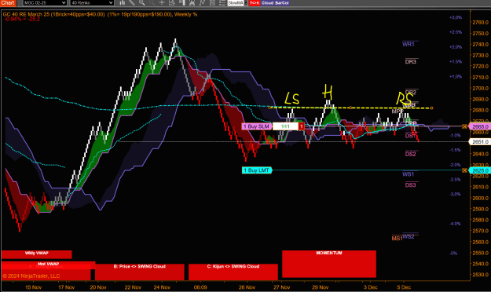491x292 pixels.
Task: Click the 15 Nov date label
Action: tap(33, 287)
